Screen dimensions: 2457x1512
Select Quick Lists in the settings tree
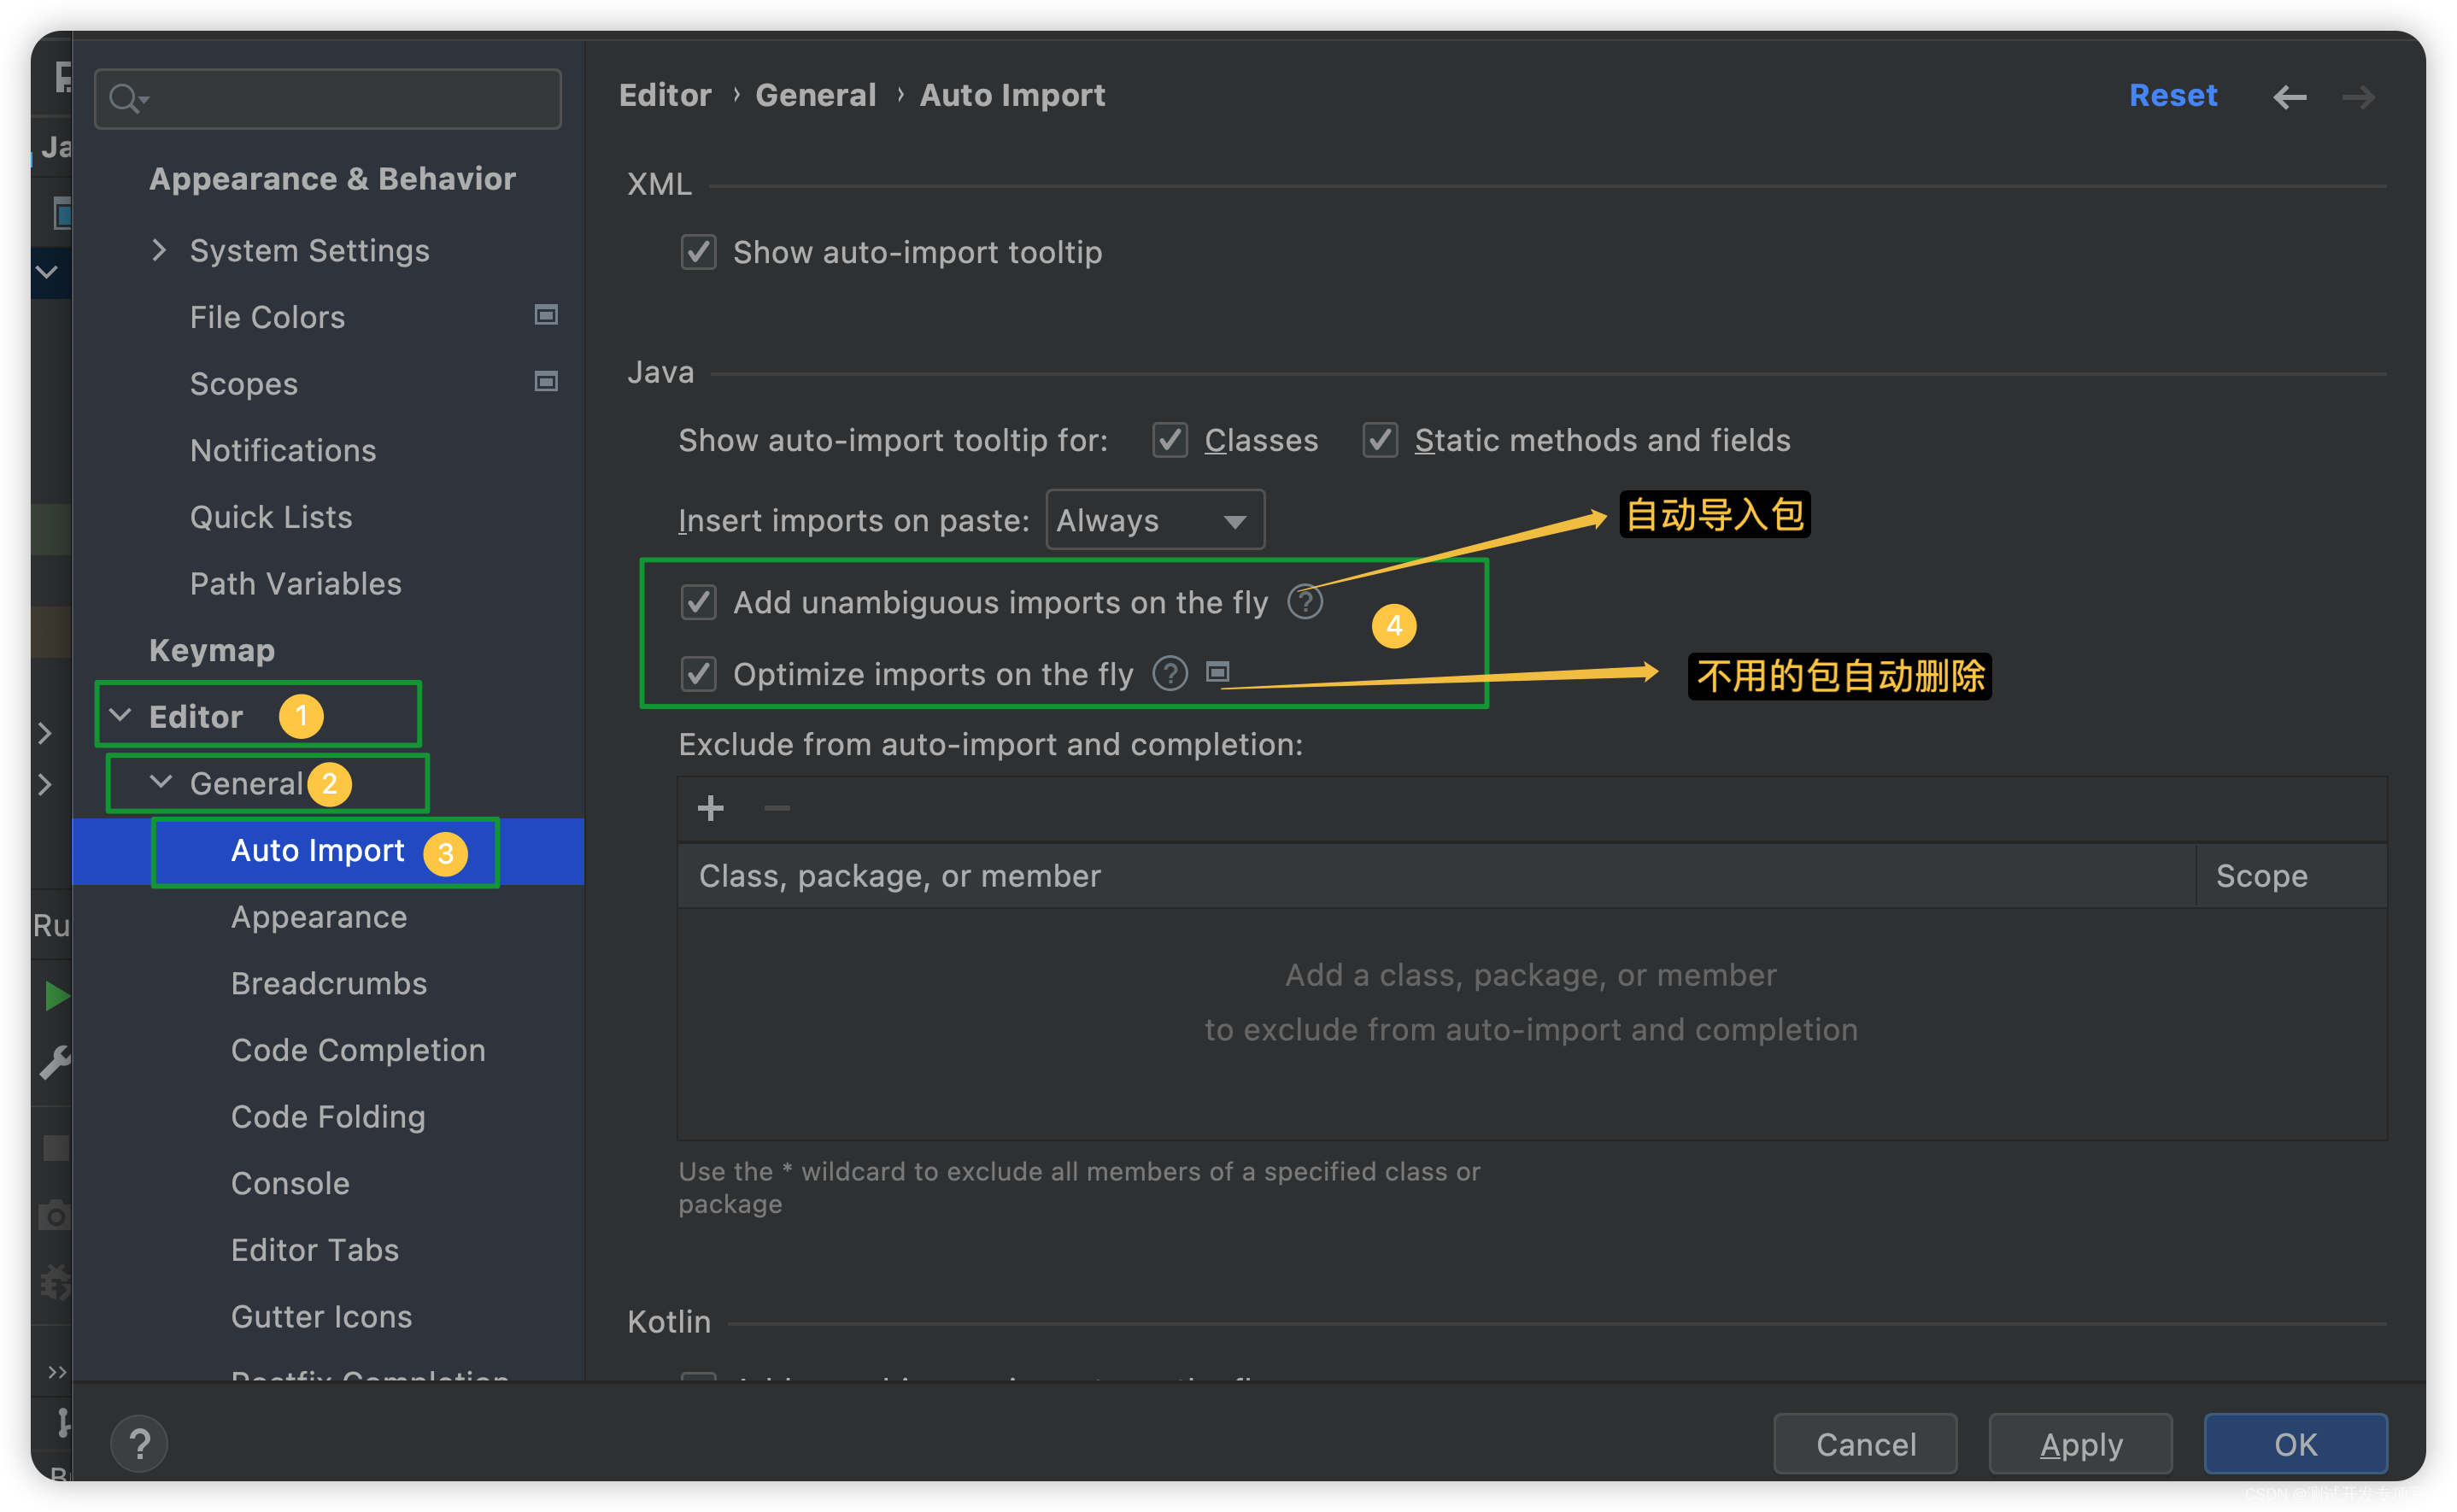pyautogui.click(x=271, y=517)
